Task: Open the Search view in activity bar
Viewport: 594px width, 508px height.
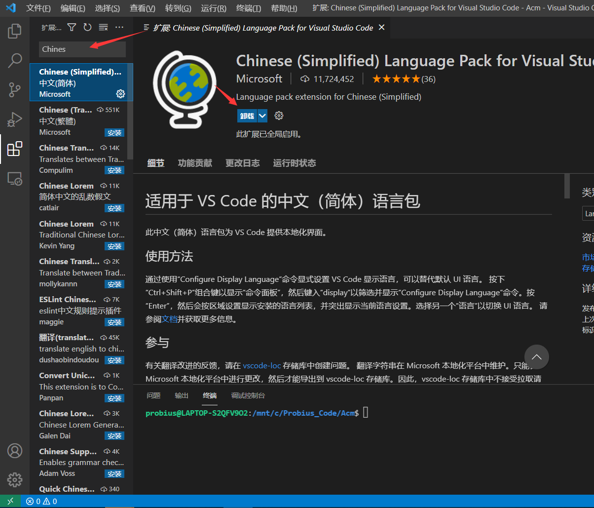Action: click(x=15, y=61)
